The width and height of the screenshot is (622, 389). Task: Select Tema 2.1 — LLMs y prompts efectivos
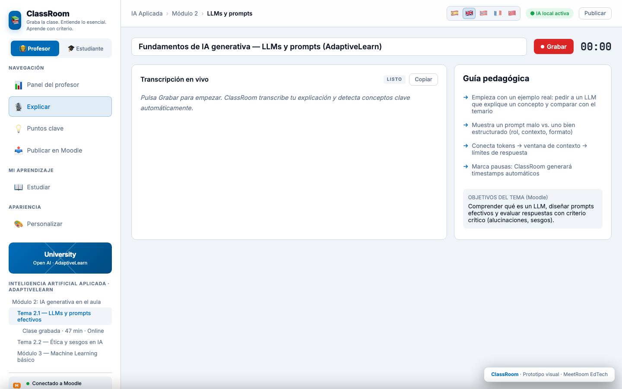click(x=60, y=316)
